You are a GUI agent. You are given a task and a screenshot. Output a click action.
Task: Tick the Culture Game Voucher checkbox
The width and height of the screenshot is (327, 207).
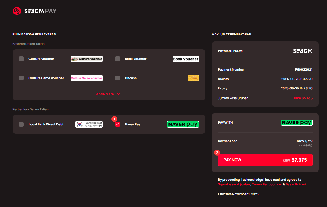tap(21, 78)
